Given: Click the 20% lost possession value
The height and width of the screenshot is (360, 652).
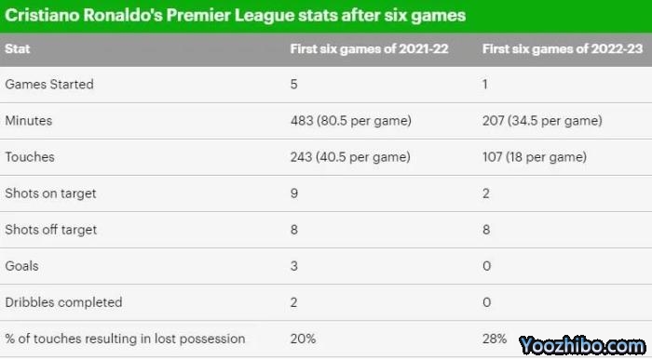Looking at the screenshot, I should coord(303,339).
